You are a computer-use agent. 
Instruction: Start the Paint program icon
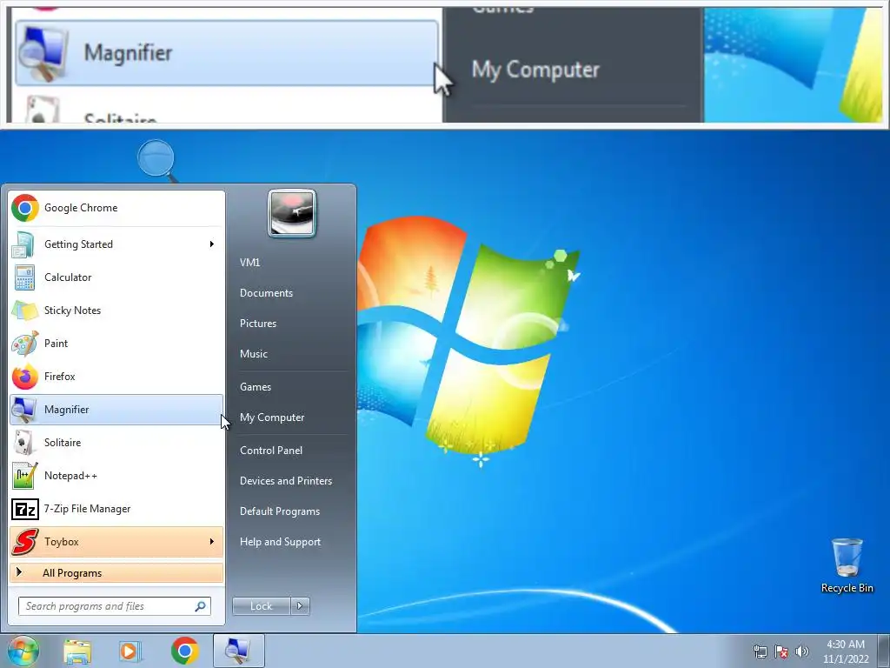click(x=24, y=344)
